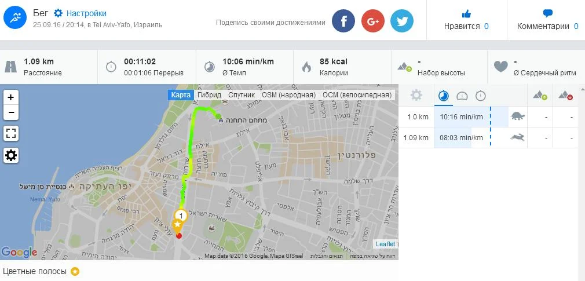Click the thumbs-up Like icon
This screenshot has height=281, width=585.
[x=466, y=14]
